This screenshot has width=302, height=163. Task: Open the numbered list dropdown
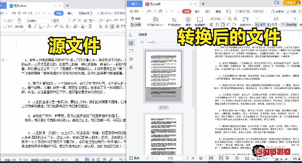pyautogui.click(x=112, y=20)
